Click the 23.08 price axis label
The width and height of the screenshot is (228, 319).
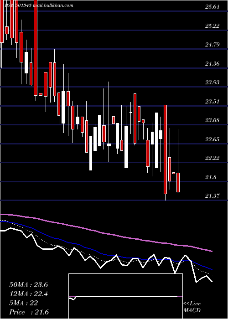point(212,120)
